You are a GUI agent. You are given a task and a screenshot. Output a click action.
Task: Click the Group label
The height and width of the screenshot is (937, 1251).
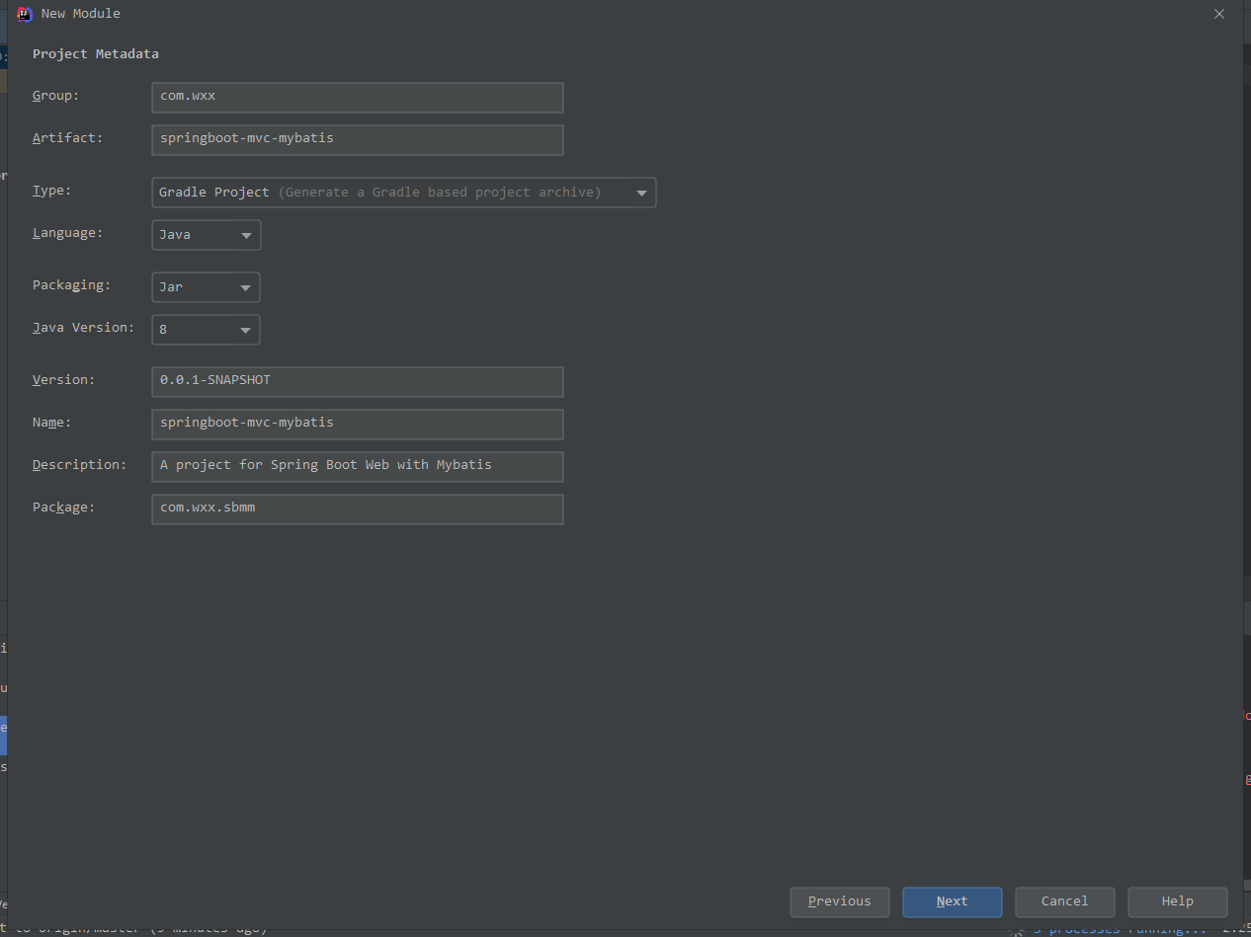(x=55, y=96)
